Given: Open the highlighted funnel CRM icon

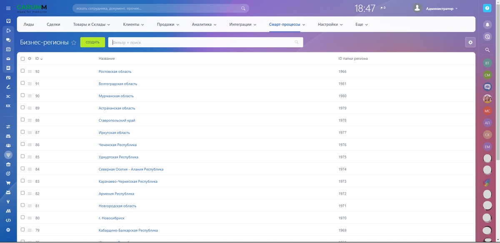Looking at the screenshot, I should [x=8, y=155].
